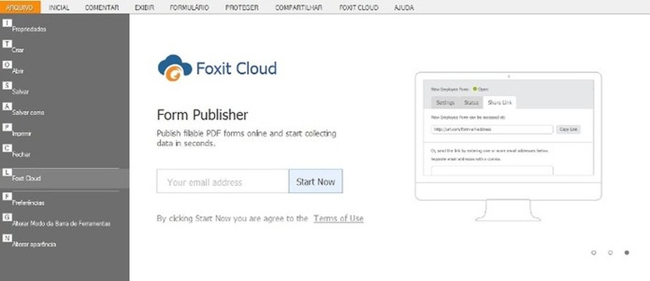Open the PROTEGER tab
650x281 pixels.
click(x=242, y=7)
